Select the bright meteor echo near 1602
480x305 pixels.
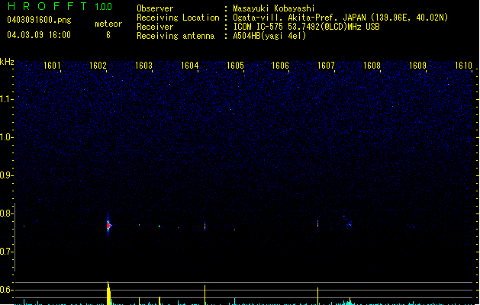(x=108, y=226)
